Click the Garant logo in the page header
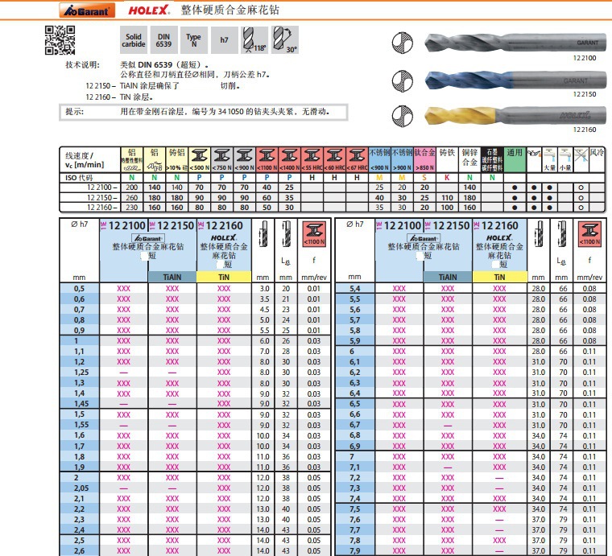The width and height of the screenshot is (612, 556). 87,10
